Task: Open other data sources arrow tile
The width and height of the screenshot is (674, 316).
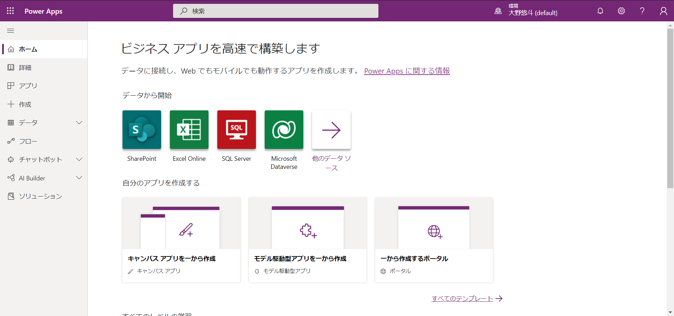Action: pos(331,130)
